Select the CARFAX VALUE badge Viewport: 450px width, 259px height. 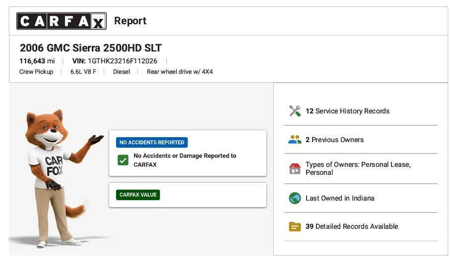(x=138, y=195)
